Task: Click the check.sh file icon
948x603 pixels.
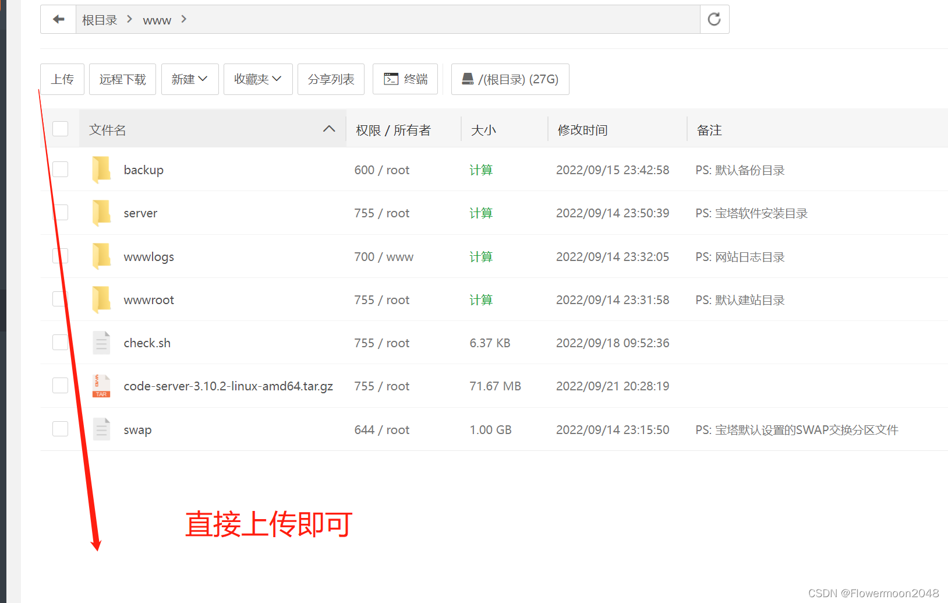Action: point(101,343)
